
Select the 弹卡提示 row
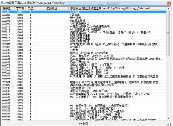pyautogui.click(x=83, y=18)
